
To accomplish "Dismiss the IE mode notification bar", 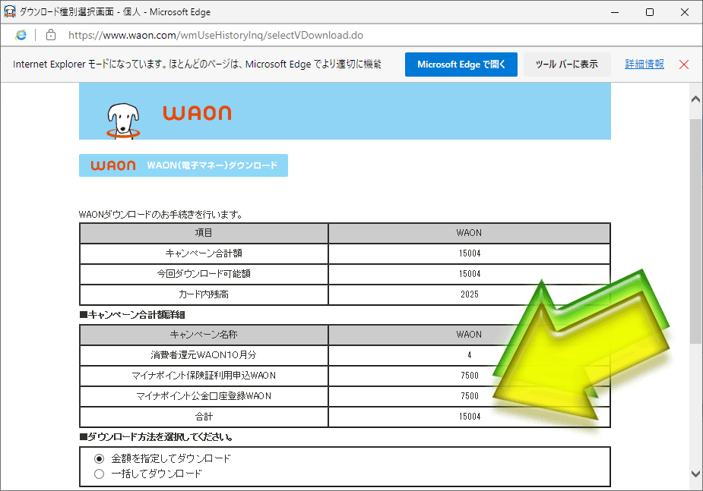I will (x=684, y=65).
